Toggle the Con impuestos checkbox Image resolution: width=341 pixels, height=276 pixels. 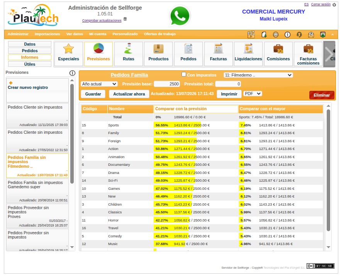pyautogui.click(x=184, y=75)
